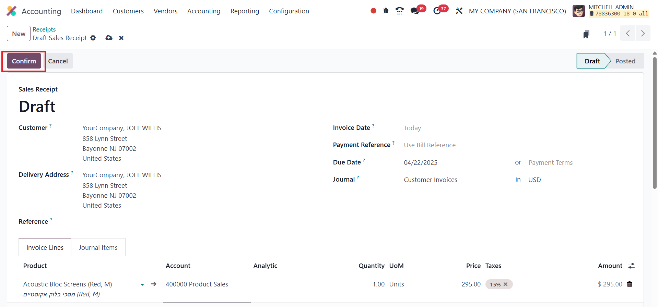
Task: Remove the 15% tax tag
Action: [505, 284]
